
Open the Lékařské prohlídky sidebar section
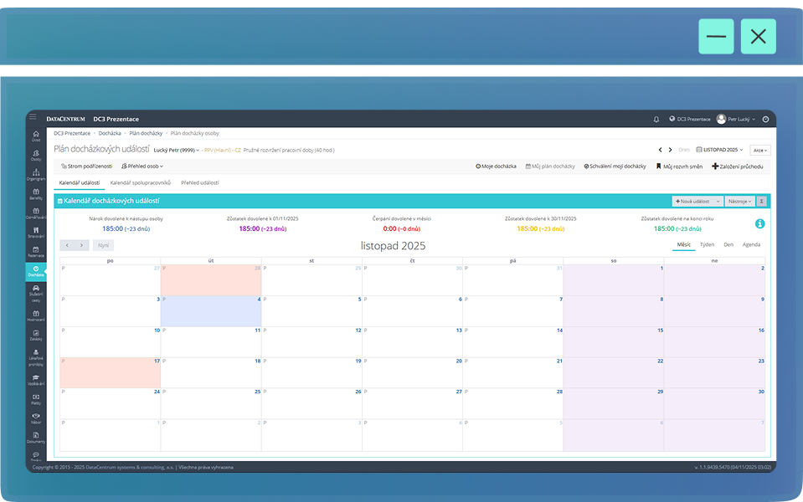36,358
